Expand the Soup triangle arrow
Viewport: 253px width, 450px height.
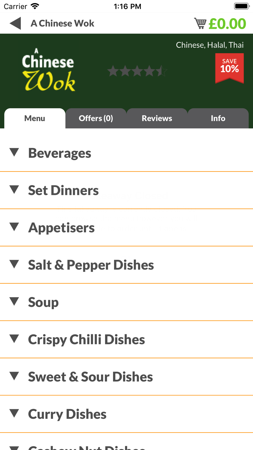[x=14, y=301]
